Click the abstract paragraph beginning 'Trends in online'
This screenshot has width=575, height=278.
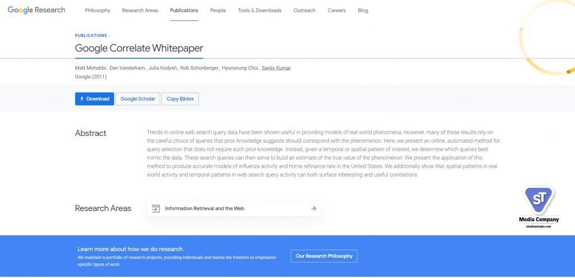coord(323,153)
